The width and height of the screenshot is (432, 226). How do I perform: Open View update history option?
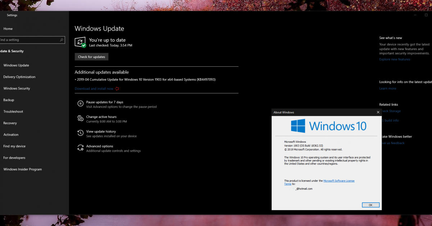pyautogui.click(x=101, y=132)
